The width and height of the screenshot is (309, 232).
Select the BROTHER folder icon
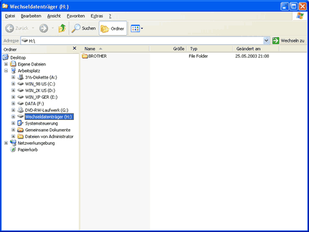coord(85,56)
